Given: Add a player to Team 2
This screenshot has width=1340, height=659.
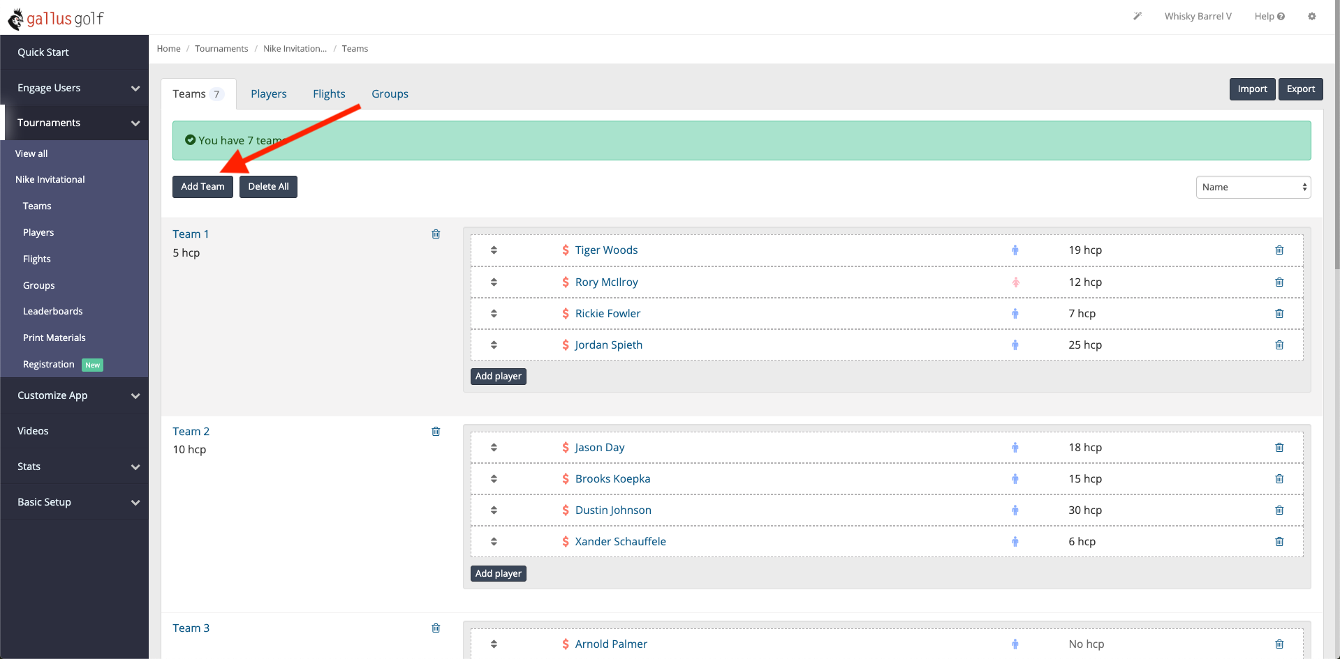Looking at the screenshot, I should [499, 574].
